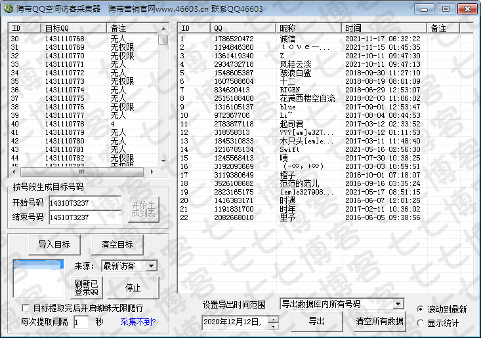Sort target list by 备注 column header
Viewport: 481px width, 338px height.
point(133,28)
